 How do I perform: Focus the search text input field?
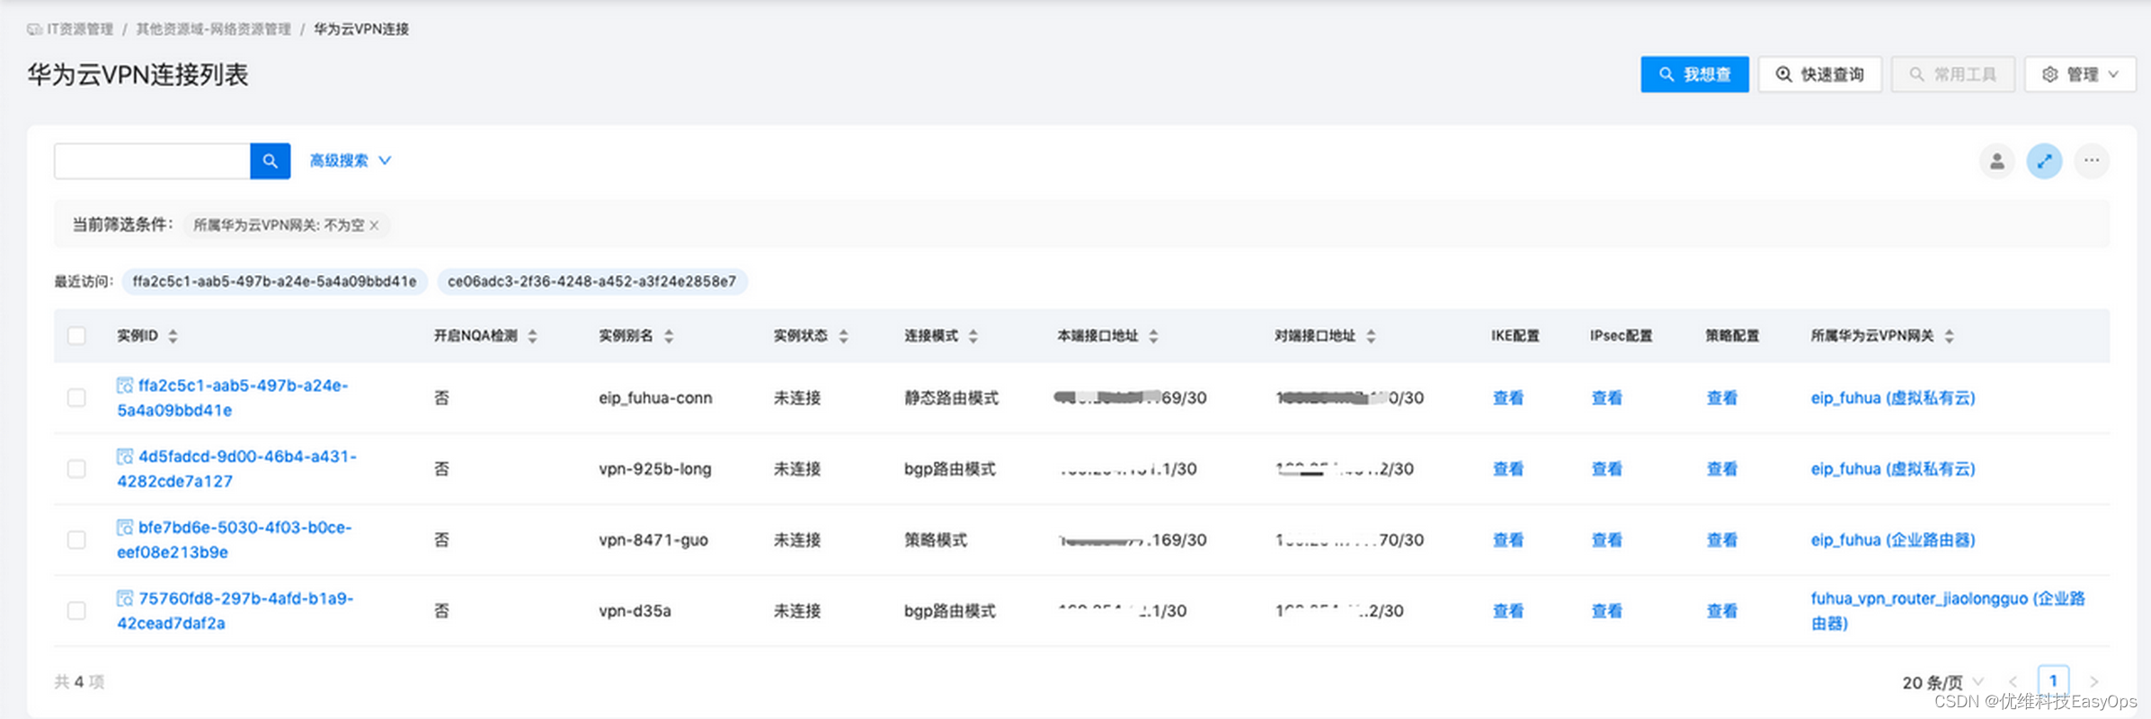click(152, 161)
